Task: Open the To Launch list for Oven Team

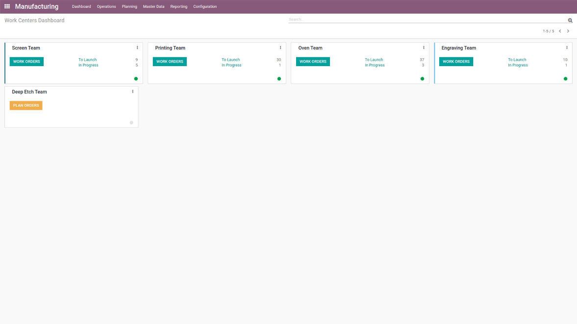Action: (374, 59)
